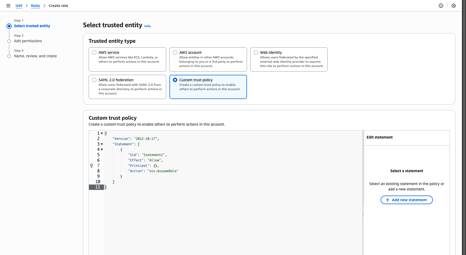Open AWS CloudShell from the top bar

[x=454, y=5]
